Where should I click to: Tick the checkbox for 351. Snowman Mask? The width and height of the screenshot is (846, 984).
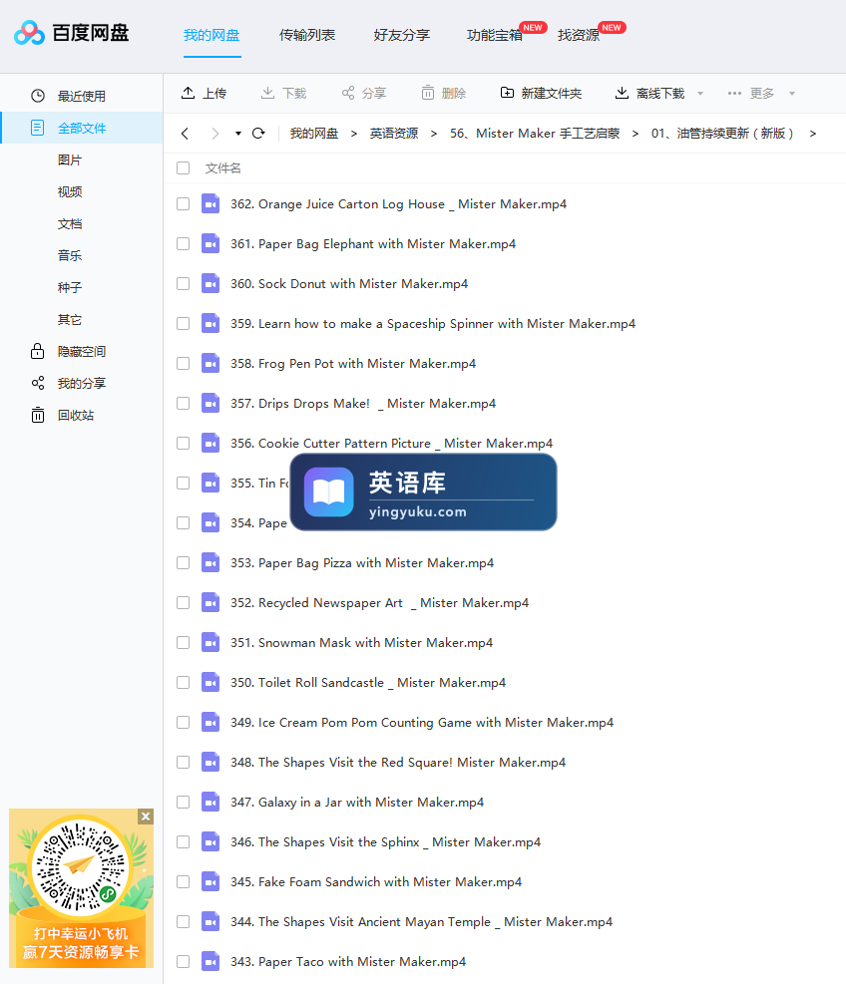coord(183,643)
